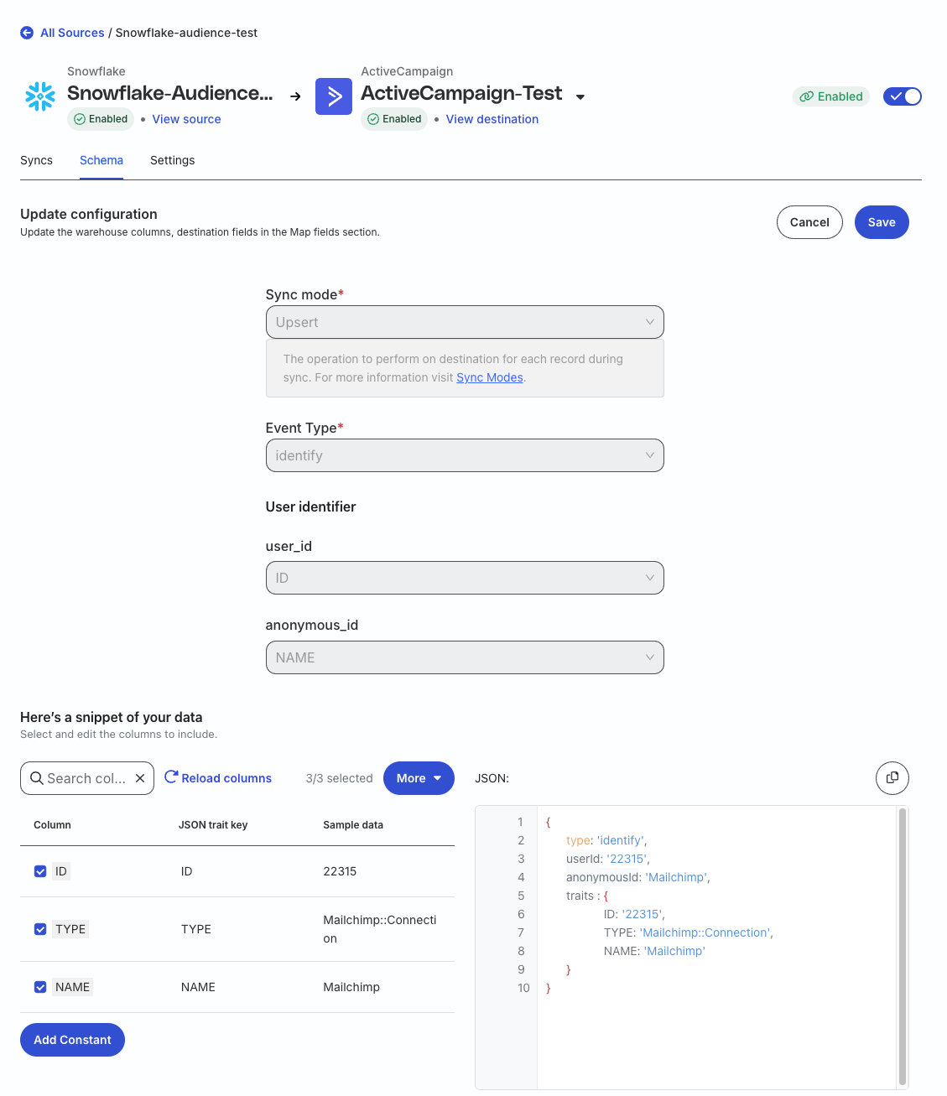Uncheck the TYPE column checkbox
This screenshot has width=947, height=1096.
click(40, 929)
